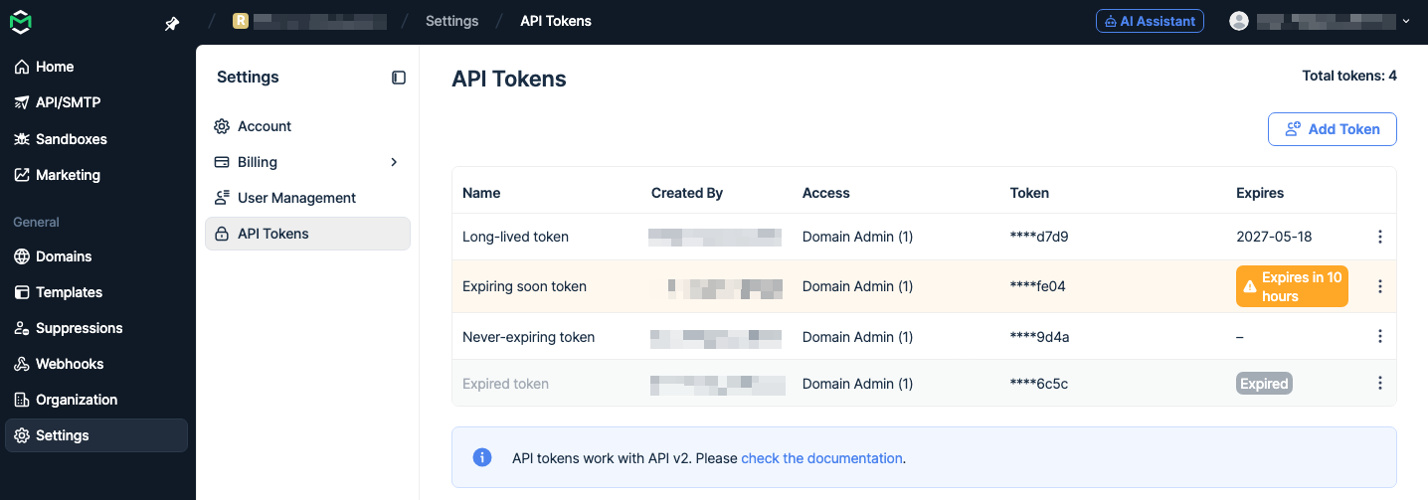The height and width of the screenshot is (500, 1428).
Task: Click 'Total tokens: 4' text
Action: (1349, 76)
